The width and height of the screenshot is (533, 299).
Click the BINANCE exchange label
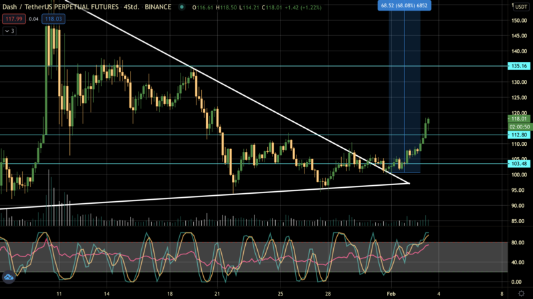coord(158,7)
